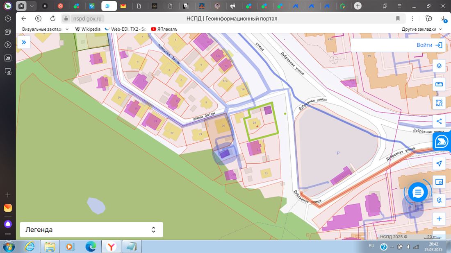
Task: Open the Wikipedia bookmark
Action: point(88,29)
